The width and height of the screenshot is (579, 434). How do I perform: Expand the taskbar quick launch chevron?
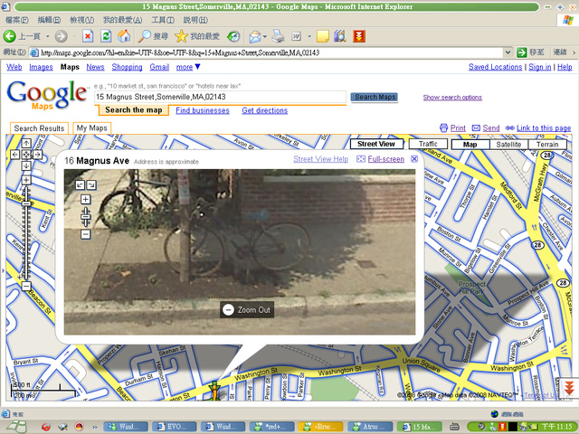[x=95, y=427]
